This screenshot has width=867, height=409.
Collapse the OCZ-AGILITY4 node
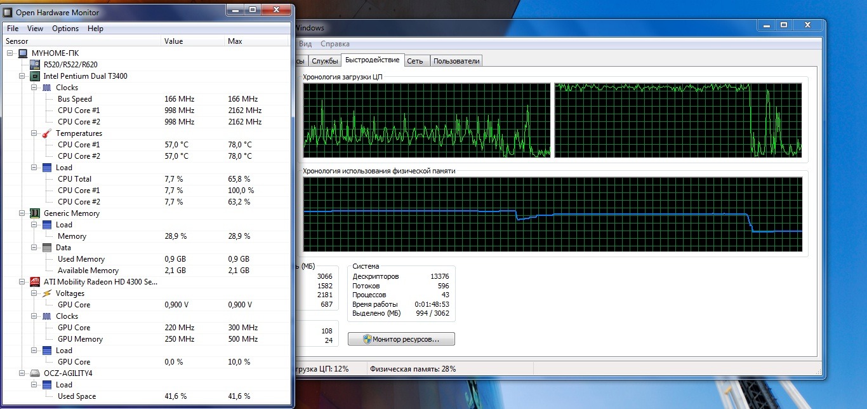pos(22,373)
